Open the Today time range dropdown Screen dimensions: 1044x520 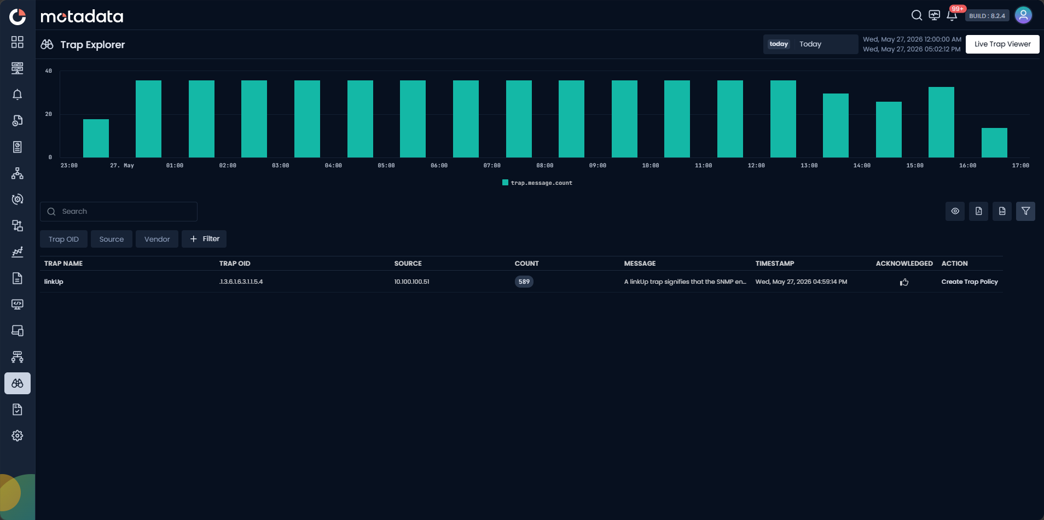point(810,44)
